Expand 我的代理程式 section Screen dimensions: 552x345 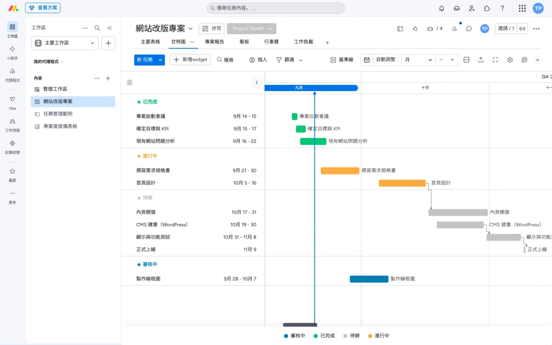48,62
